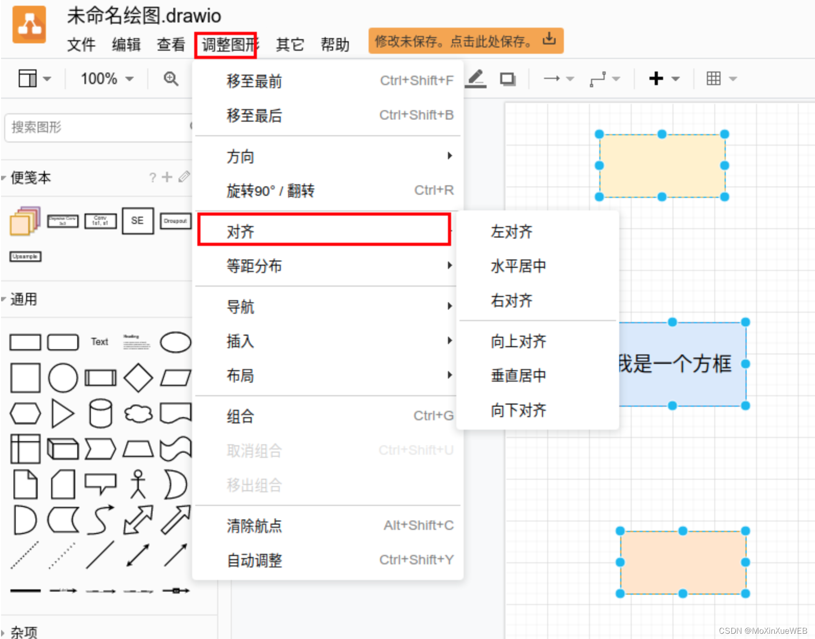815x639 pixels.
Task: Click the plus insert icon in toolbar
Action: pos(656,78)
